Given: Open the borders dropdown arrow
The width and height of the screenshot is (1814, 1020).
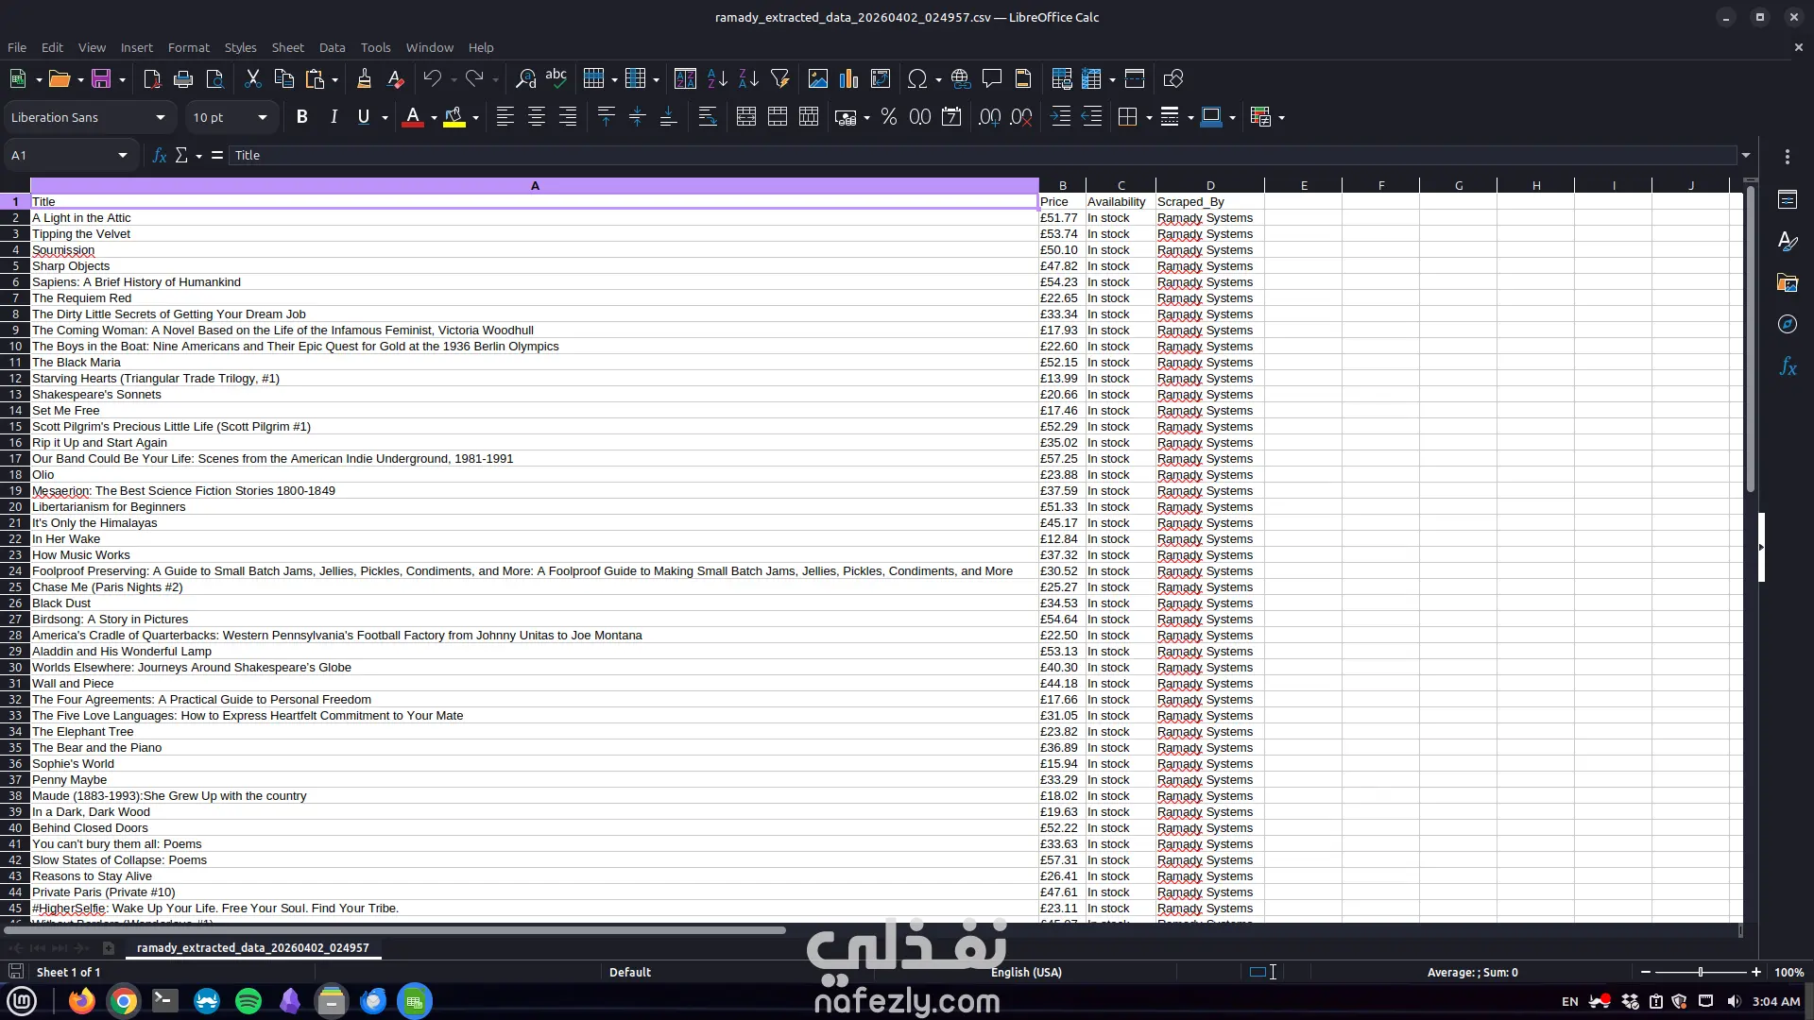Looking at the screenshot, I should point(1149,117).
